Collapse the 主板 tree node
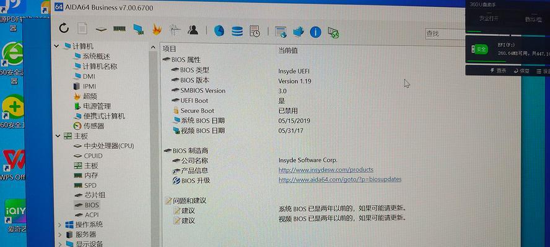 click(58, 136)
